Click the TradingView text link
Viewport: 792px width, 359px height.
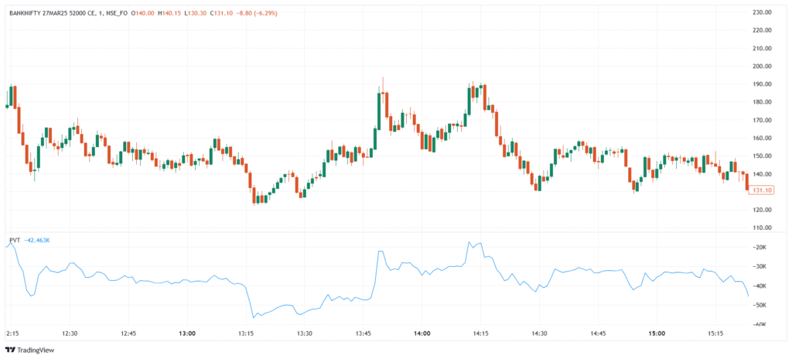pos(43,349)
